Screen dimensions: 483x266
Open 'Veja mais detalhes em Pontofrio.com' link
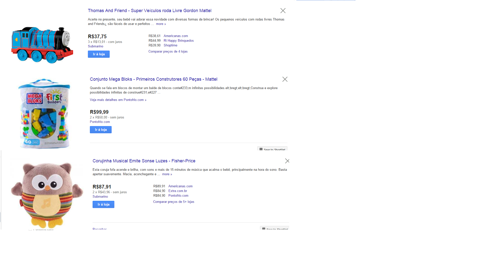click(118, 100)
